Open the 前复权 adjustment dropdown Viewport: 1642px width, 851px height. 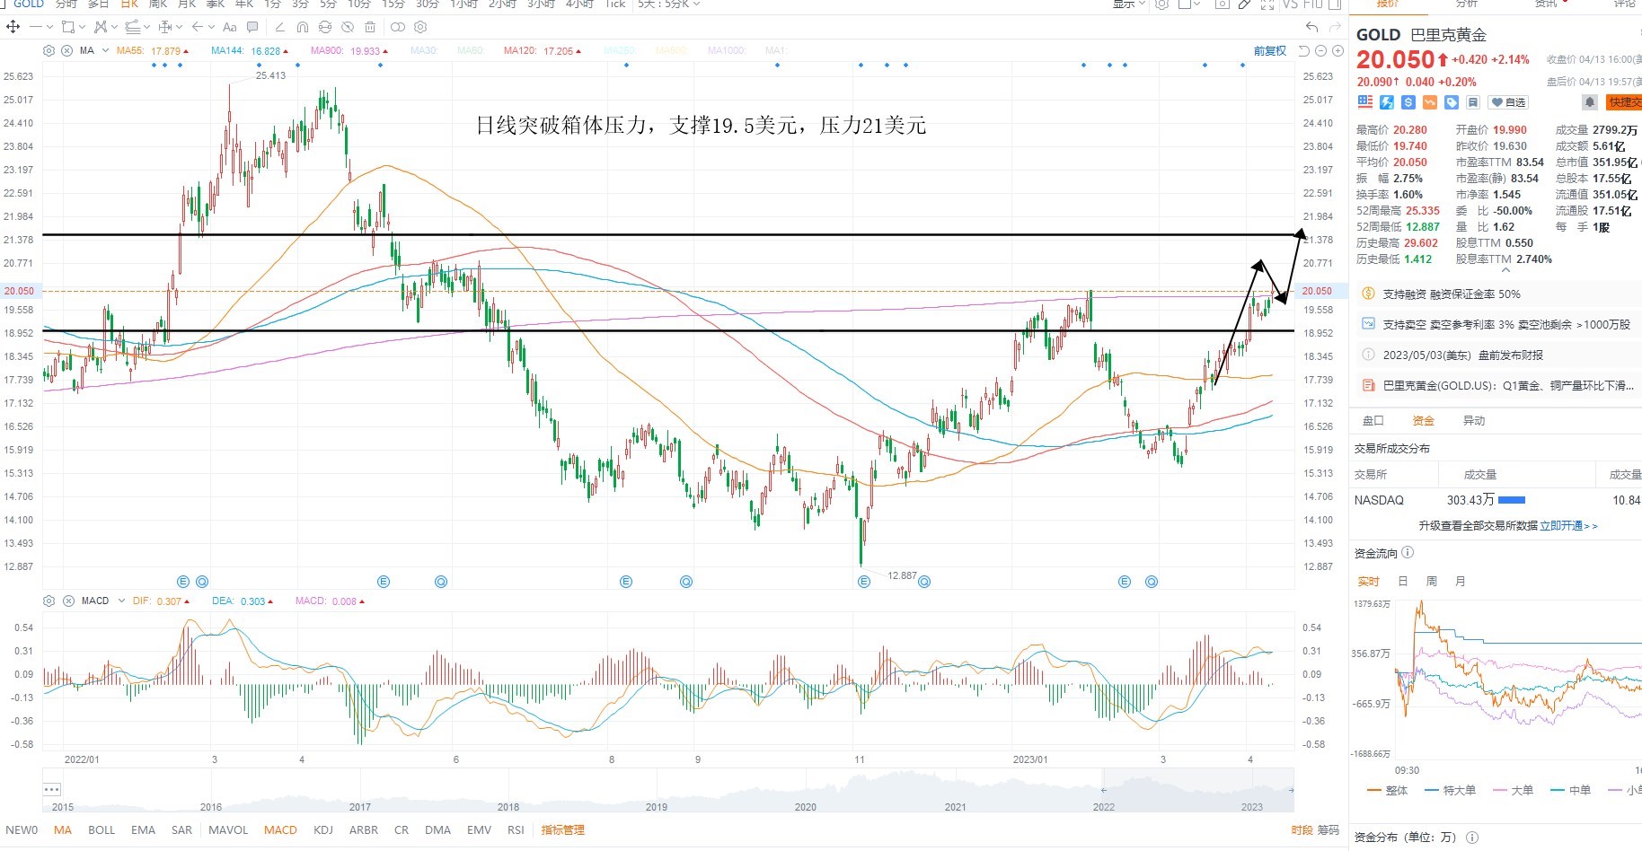(x=1270, y=50)
